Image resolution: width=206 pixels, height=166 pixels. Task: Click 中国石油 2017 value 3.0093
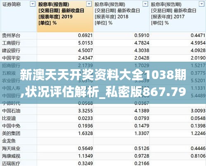point(198,111)
